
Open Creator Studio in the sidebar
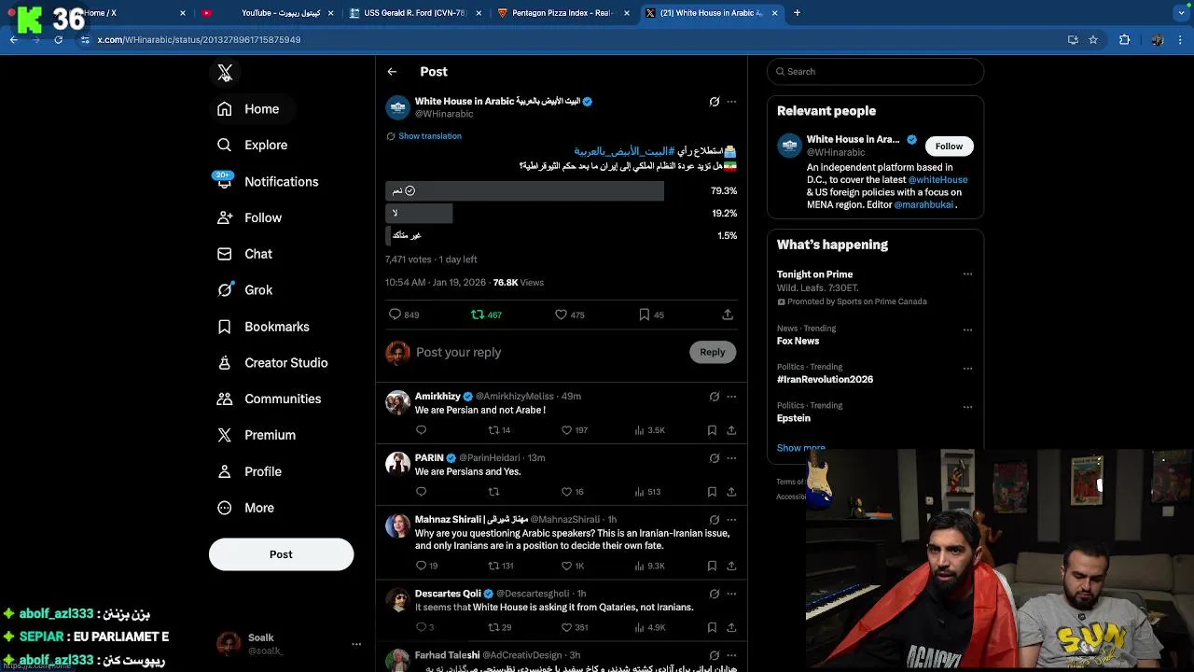coord(271,363)
